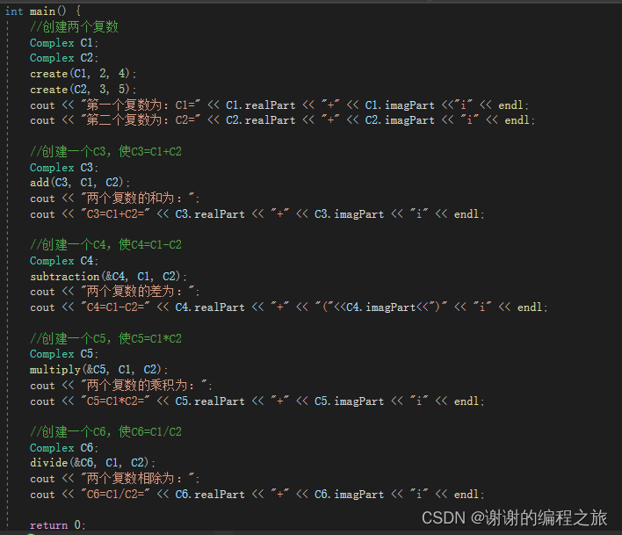Click the 'create(C1, 2, 4);' call
The height and width of the screenshot is (535, 622).
tap(83, 74)
